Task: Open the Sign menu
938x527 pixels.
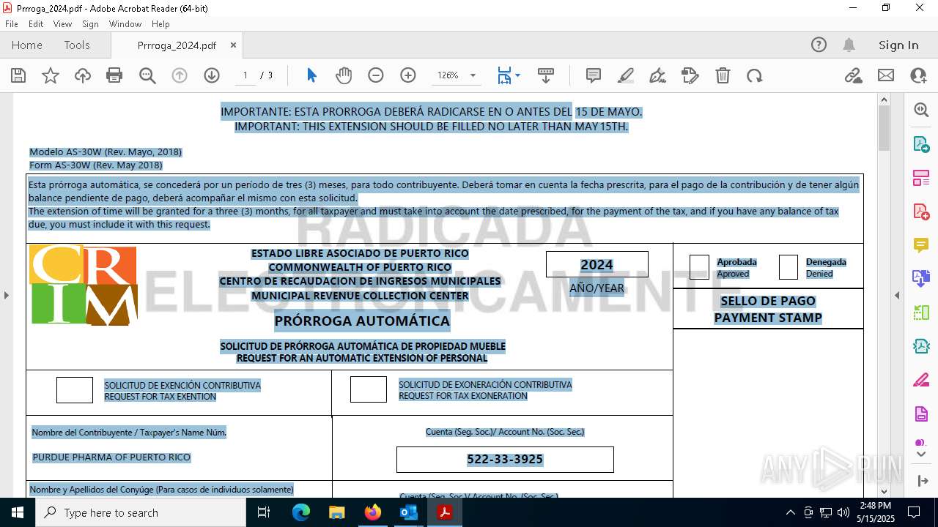Action: tap(91, 24)
